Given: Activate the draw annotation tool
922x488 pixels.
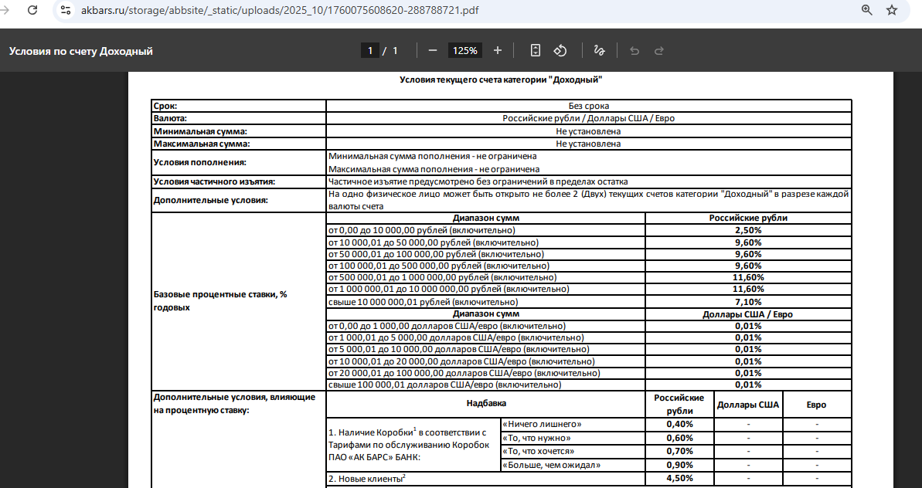Looking at the screenshot, I should pos(598,50).
